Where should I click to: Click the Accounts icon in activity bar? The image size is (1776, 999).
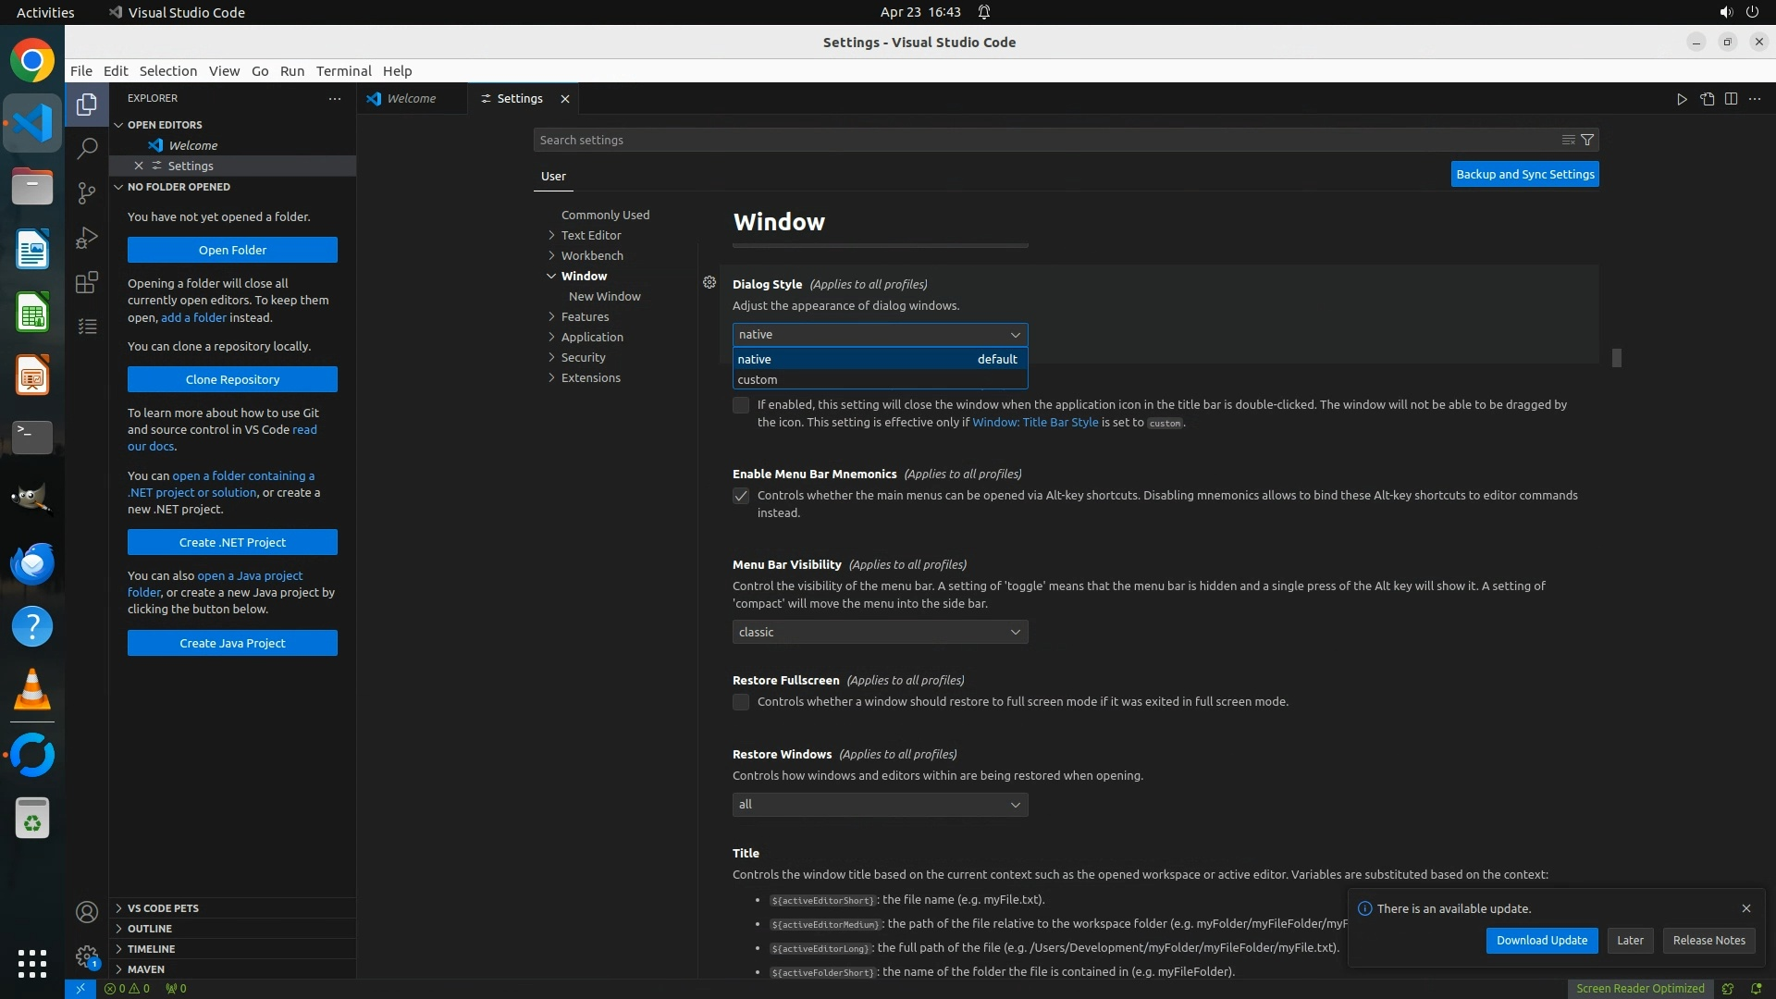click(87, 912)
